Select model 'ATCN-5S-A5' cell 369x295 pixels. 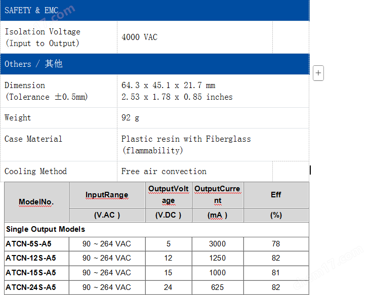37,244
